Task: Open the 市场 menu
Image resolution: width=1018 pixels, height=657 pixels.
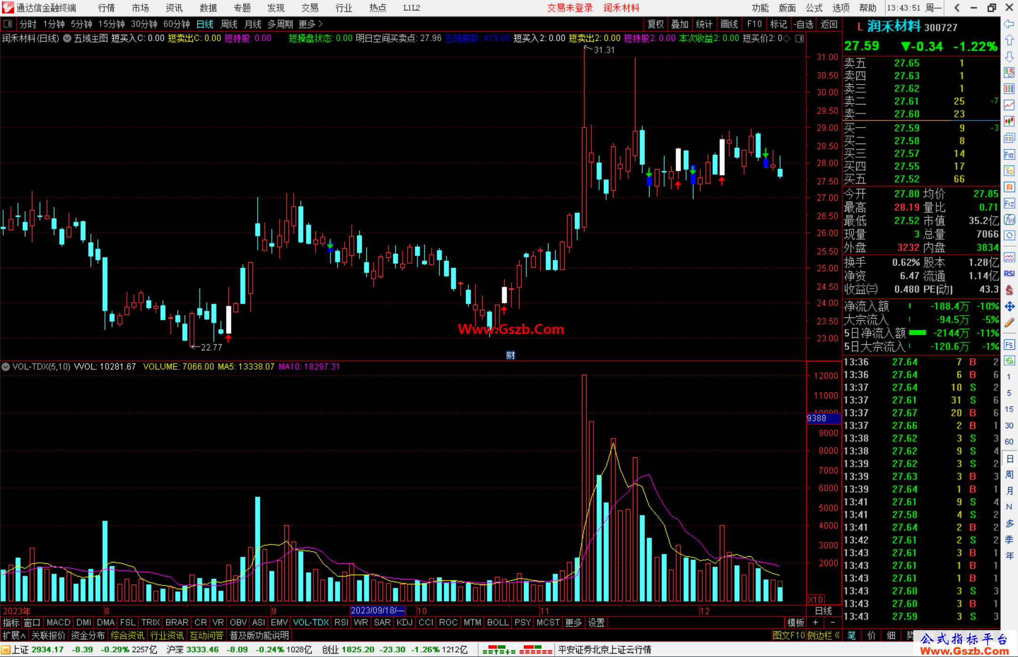Action: coord(140,8)
